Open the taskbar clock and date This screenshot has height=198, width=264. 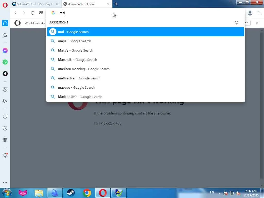(251, 193)
